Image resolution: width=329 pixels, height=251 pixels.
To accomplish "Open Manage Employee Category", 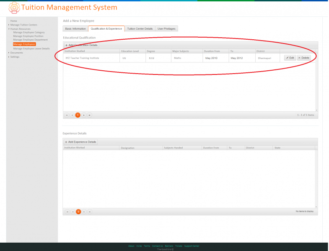I will click(x=29, y=33).
